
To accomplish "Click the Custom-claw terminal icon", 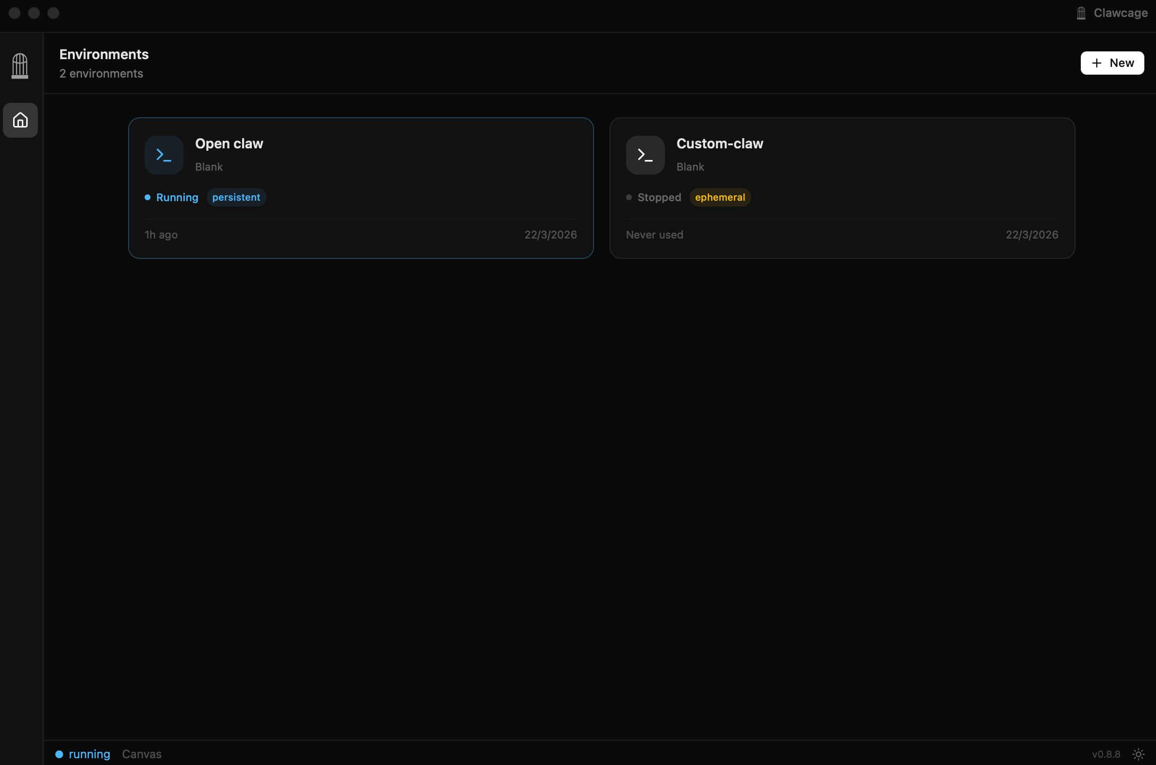I will [x=644, y=155].
